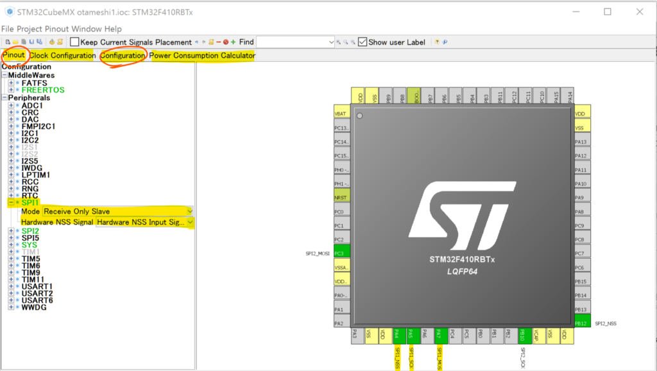Image resolution: width=657 pixels, height=371 pixels.
Task: Create a new project from the toolbar
Action: click(x=8, y=42)
